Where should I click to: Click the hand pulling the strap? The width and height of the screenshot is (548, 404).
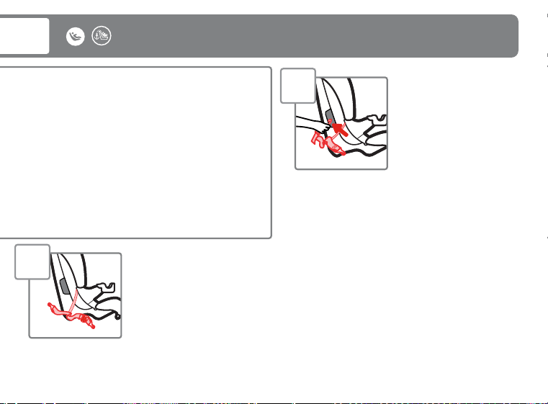point(313,125)
